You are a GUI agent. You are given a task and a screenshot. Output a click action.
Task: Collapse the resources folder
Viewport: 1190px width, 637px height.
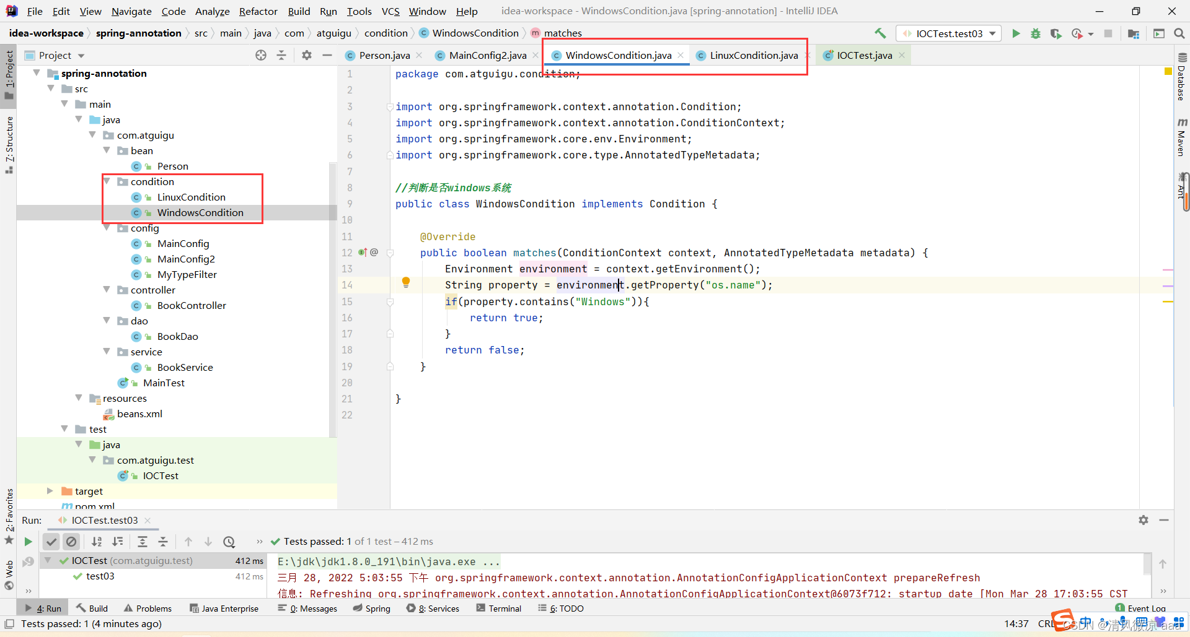point(79,398)
